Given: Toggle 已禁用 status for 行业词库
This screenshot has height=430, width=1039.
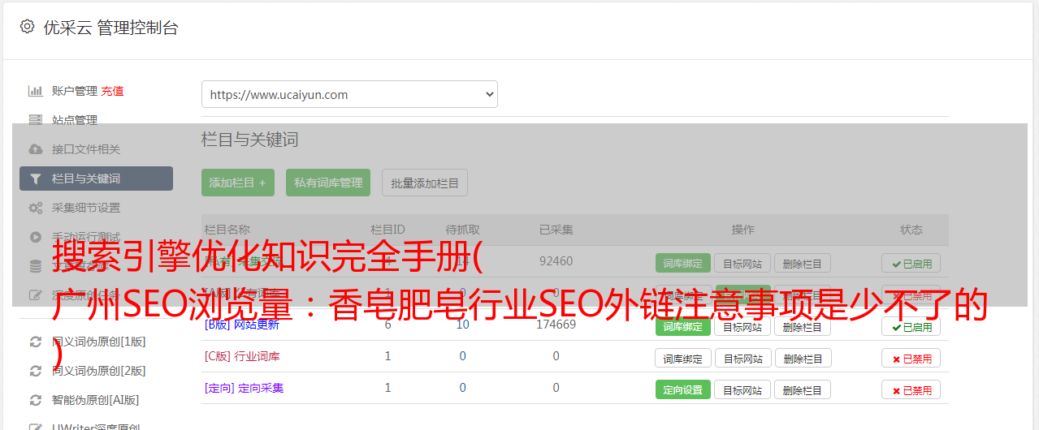Looking at the screenshot, I should (x=911, y=358).
